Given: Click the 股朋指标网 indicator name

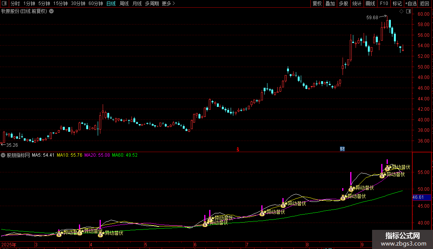Looking at the screenshot, I should [x=18, y=155].
